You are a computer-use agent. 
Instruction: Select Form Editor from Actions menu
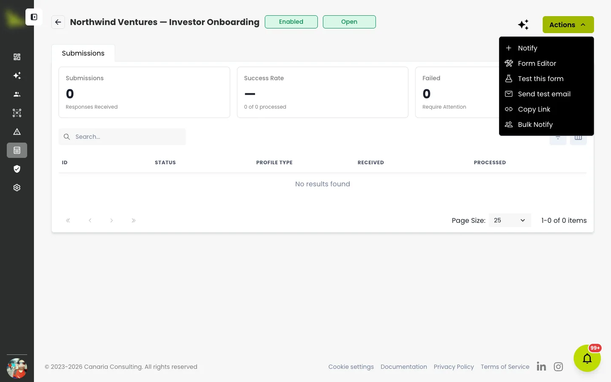pyautogui.click(x=547, y=63)
